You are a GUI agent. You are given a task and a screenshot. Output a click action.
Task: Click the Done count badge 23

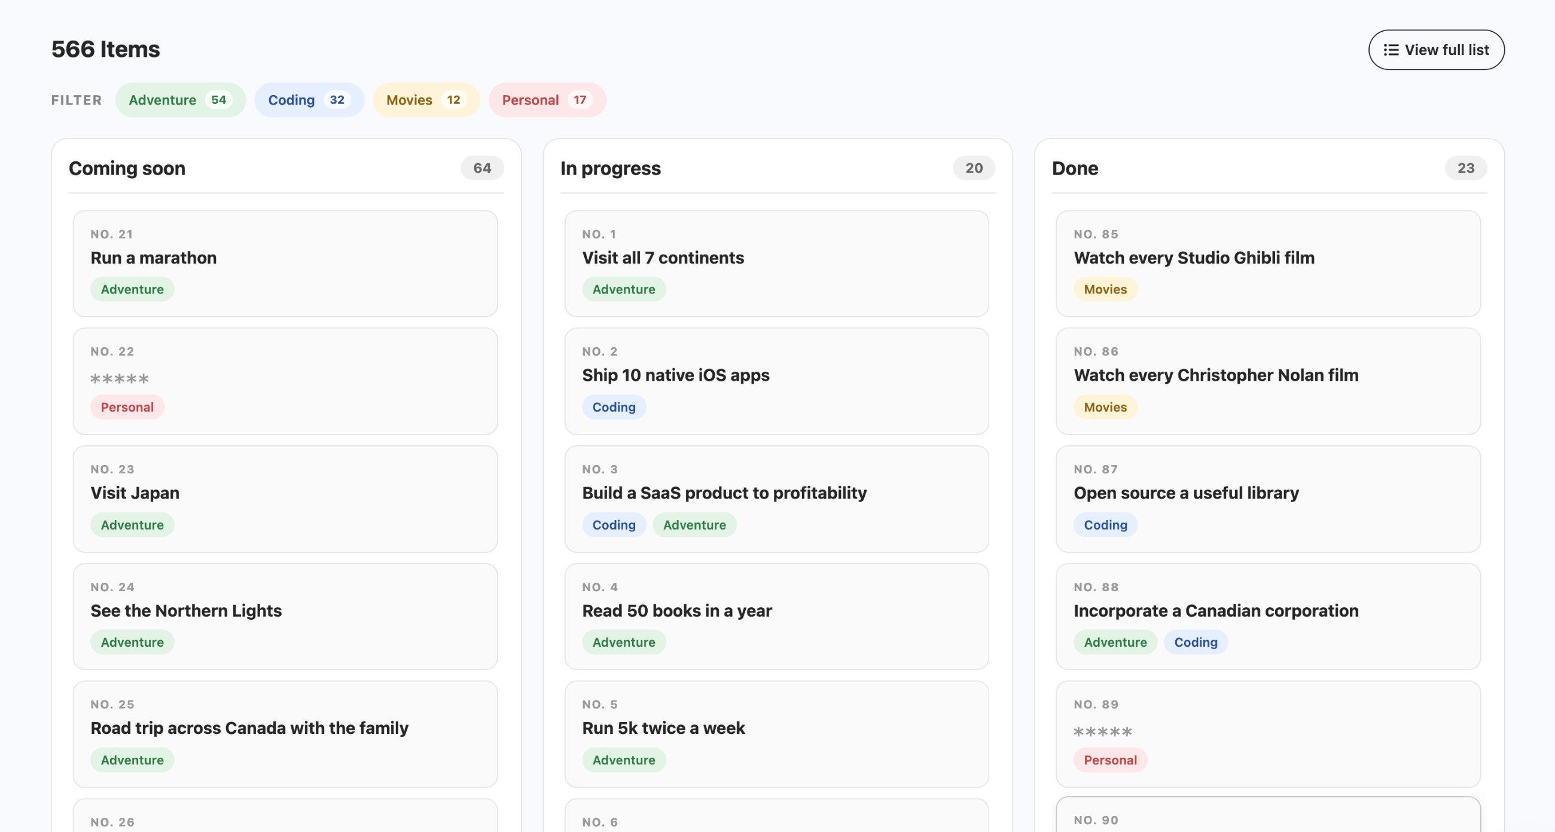click(1466, 168)
